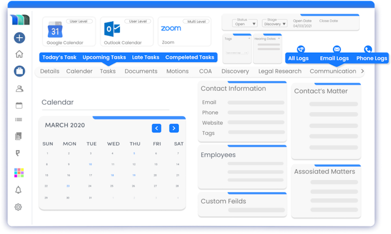The width and height of the screenshot is (391, 234).
Task: Switch to the Details tab
Action: pyautogui.click(x=50, y=71)
